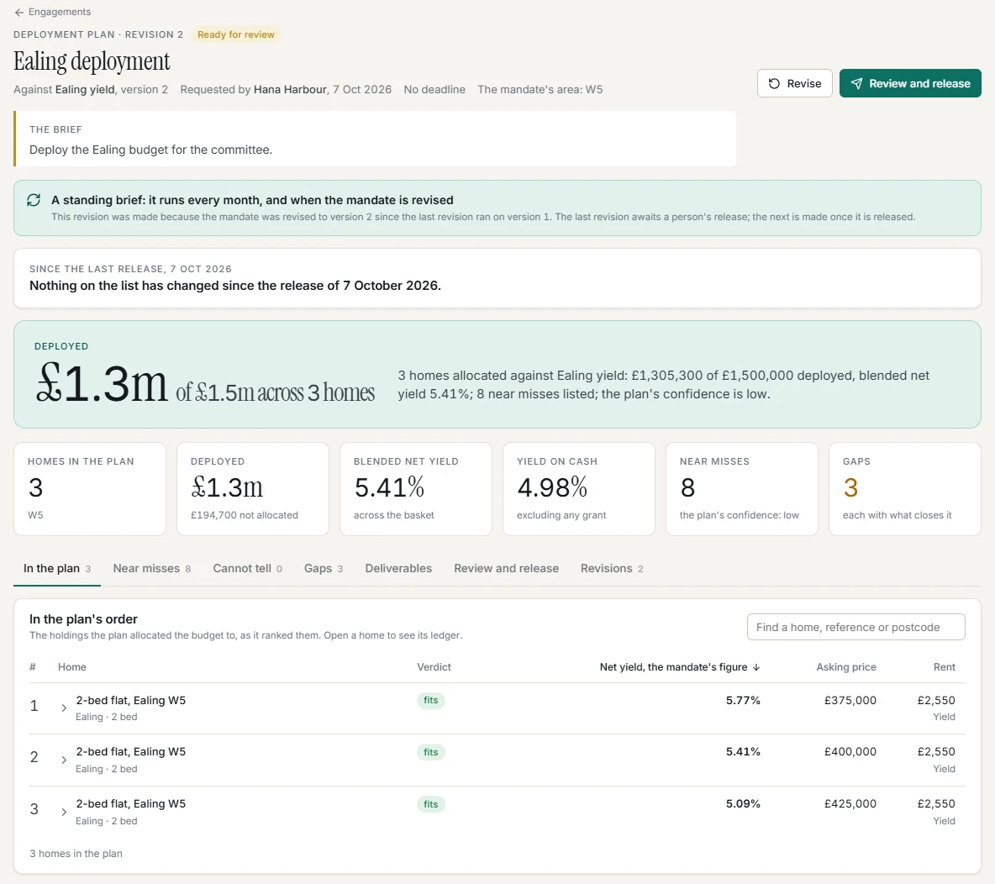Click the Home column header
Screen dimensions: 995x884
71,667
